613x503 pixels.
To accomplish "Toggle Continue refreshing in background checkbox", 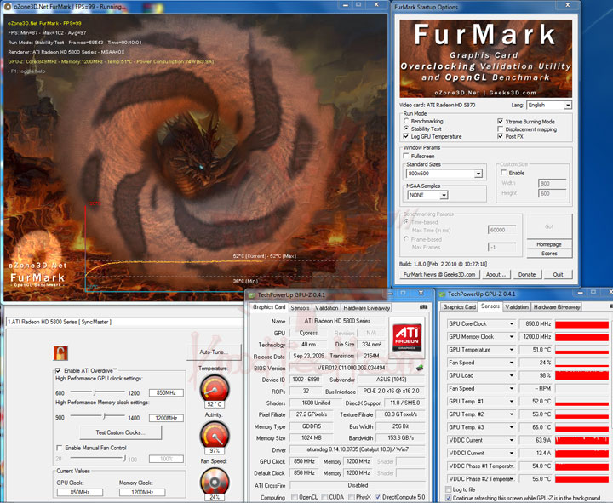I will [x=448, y=498].
